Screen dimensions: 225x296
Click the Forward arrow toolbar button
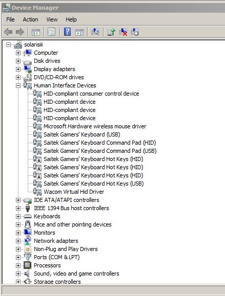click(19, 32)
